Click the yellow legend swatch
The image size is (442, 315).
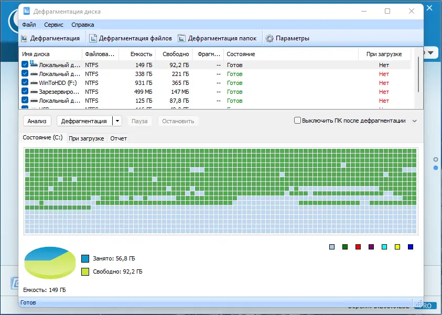(x=397, y=247)
